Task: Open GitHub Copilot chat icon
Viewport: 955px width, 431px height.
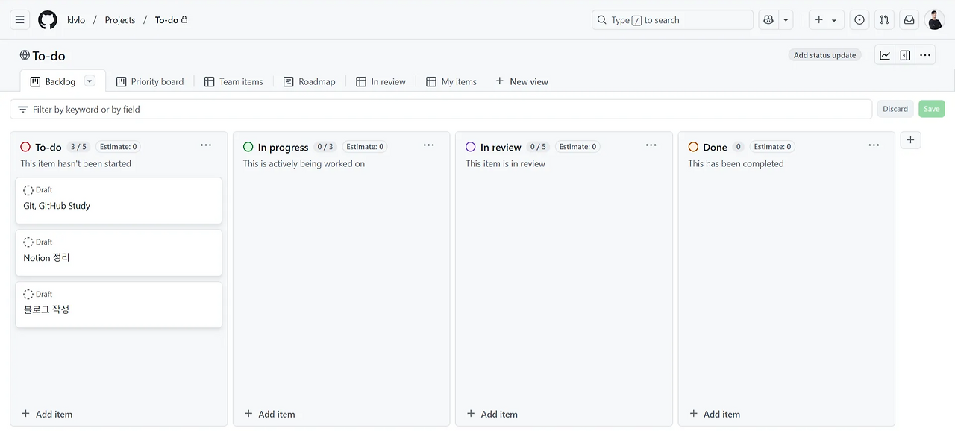Action: [768, 19]
